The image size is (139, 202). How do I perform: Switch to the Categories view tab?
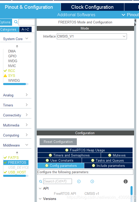[10, 29]
